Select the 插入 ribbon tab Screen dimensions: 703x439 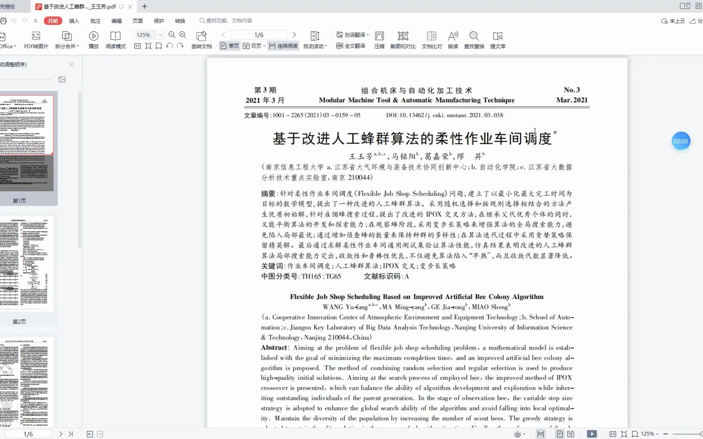(74, 21)
